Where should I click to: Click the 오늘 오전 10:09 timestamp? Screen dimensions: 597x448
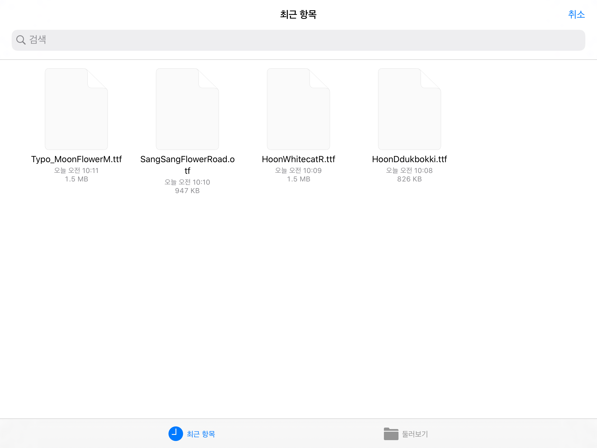tap(298, 171)
